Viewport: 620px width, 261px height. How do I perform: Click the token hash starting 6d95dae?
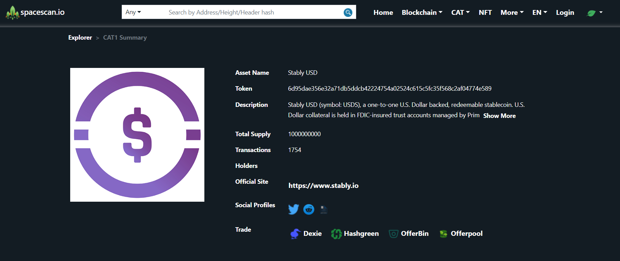pyautogui.click(x=390, y=89)
